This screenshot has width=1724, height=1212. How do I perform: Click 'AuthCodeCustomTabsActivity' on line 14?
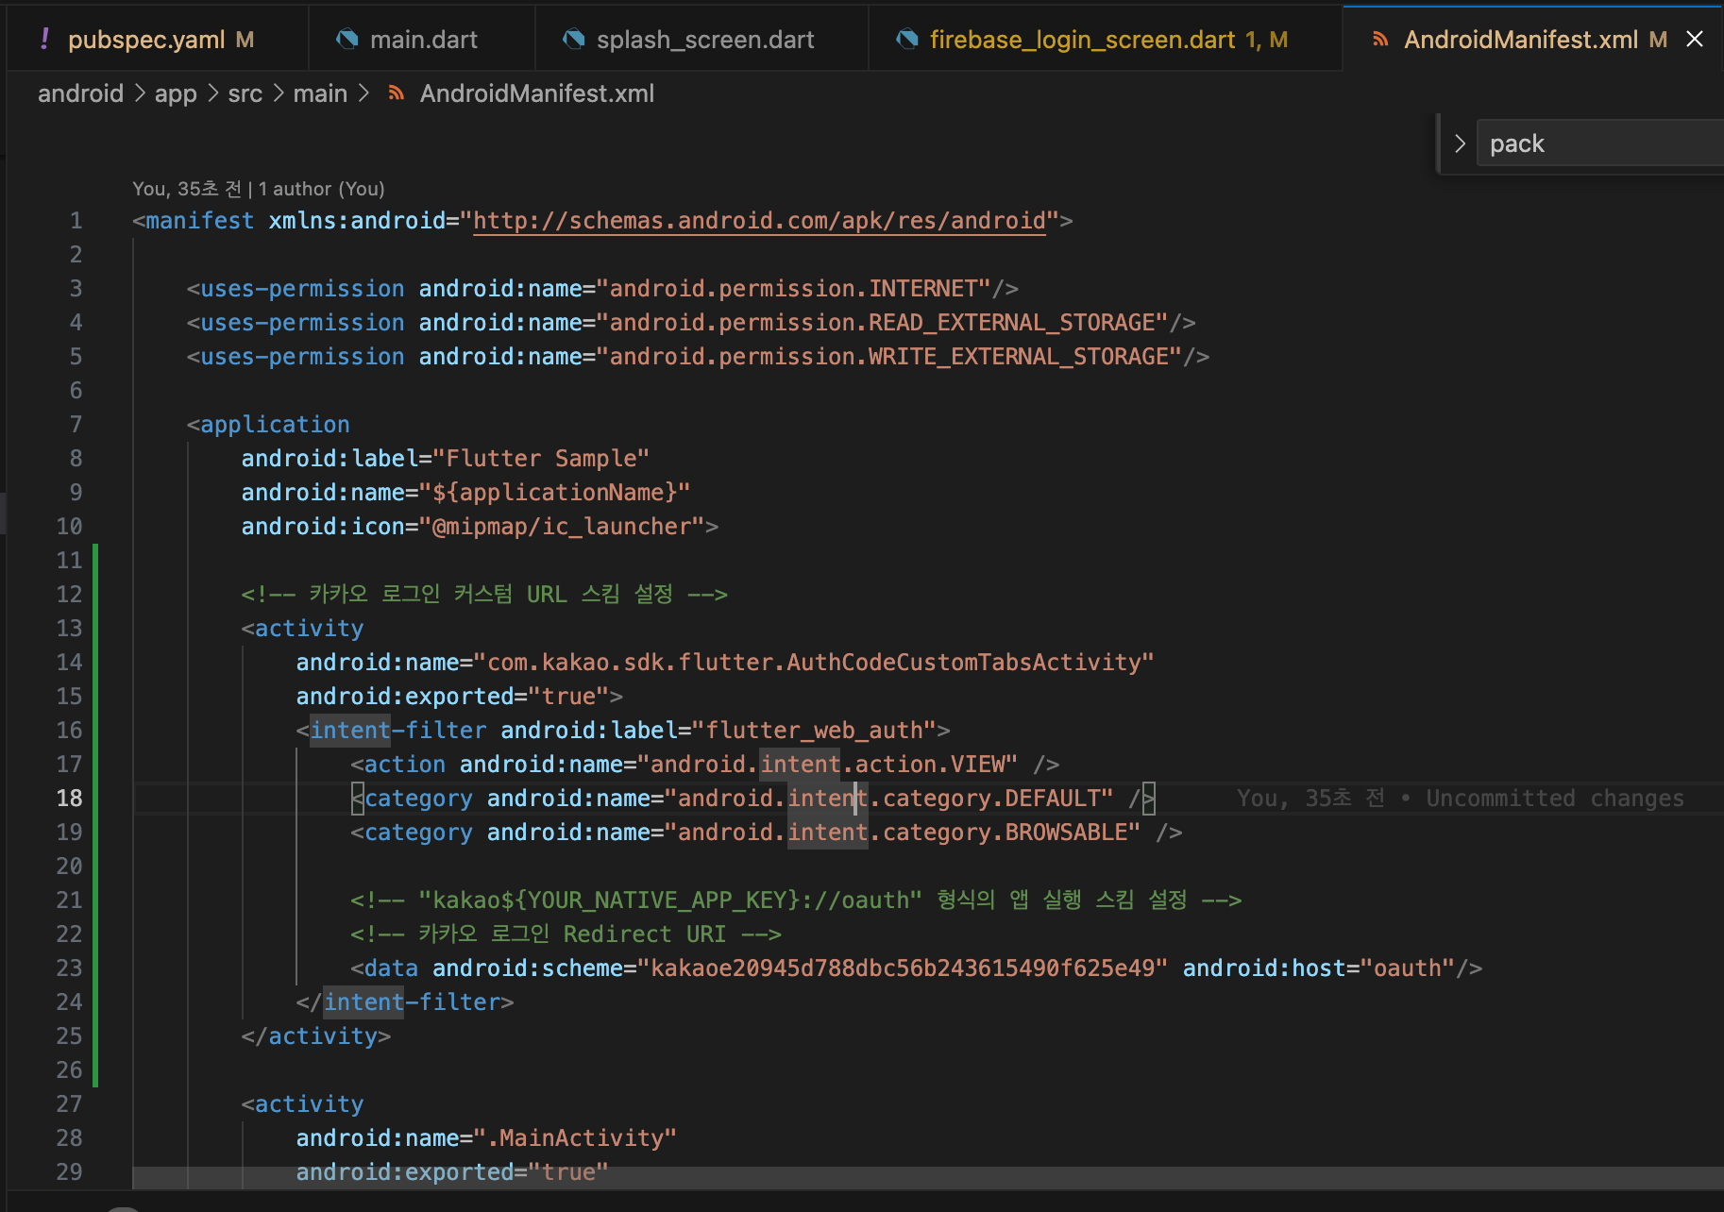point(963,663)
